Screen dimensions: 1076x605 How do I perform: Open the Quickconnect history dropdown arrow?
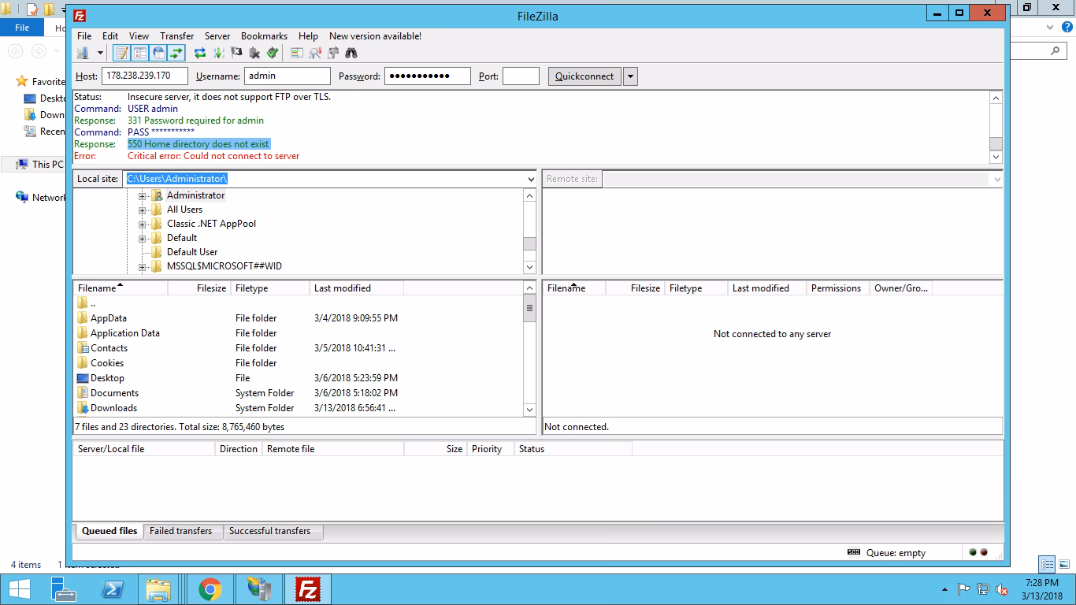click(x=630, y=76)
